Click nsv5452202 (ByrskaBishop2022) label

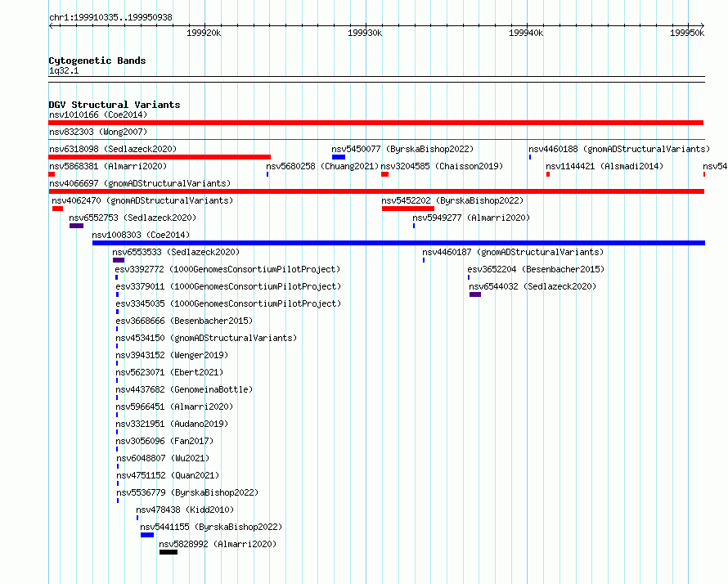452,200
